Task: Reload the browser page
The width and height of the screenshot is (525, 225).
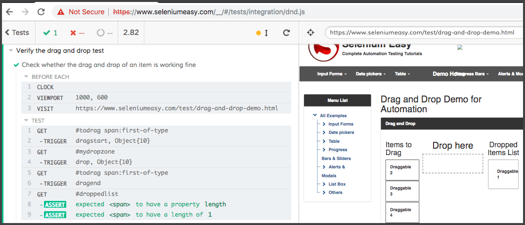Action: (x=41, y=12)
